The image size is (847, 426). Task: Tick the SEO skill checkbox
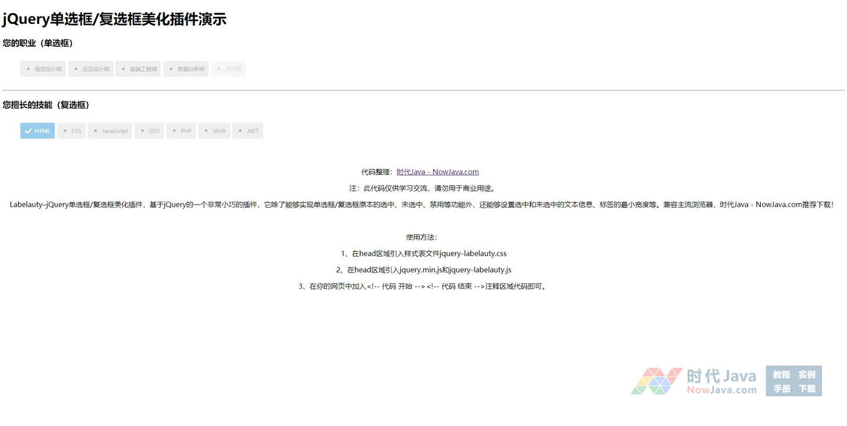click(149, 131)
